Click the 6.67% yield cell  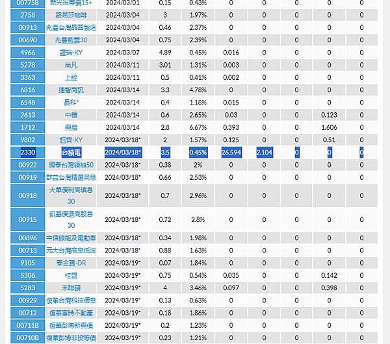point(198,127)
